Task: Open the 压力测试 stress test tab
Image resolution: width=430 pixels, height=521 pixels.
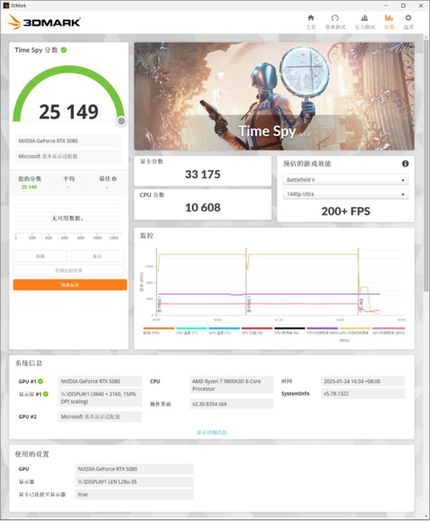Action: coord(365,22)
